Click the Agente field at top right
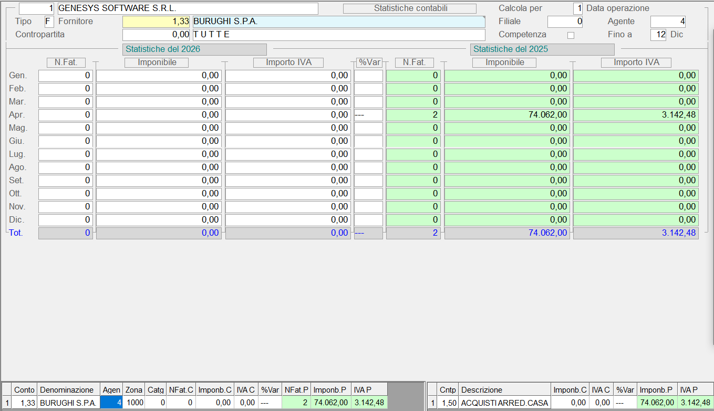Image resolution: width=714 pixels, height=411 pixels. (667, 22)
